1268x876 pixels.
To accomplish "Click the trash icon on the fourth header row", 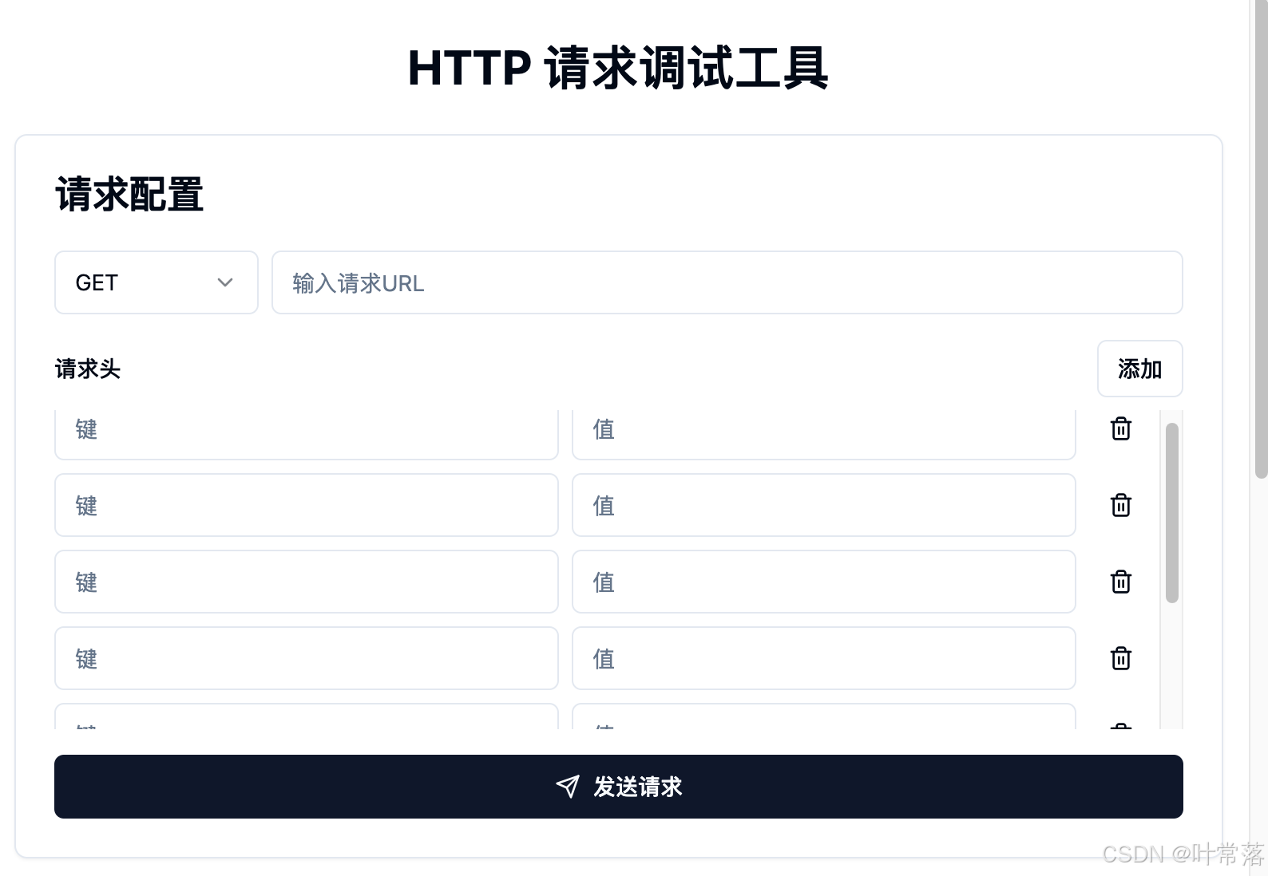I will pyautogui.click(x=1121, y=658).
